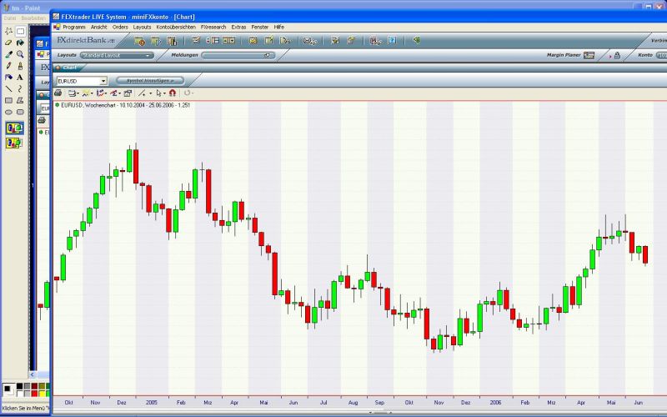This screenshot has width=667, height=417.
Task: Open the Fenster menu
Action: [x=260, y=27]
